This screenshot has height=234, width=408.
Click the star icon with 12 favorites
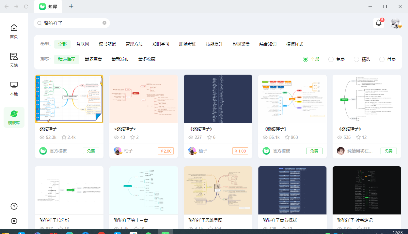[x=358, y=137]
